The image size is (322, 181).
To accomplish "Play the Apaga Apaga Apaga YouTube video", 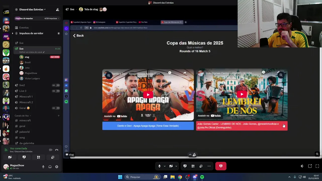I will tap(148, 95).
